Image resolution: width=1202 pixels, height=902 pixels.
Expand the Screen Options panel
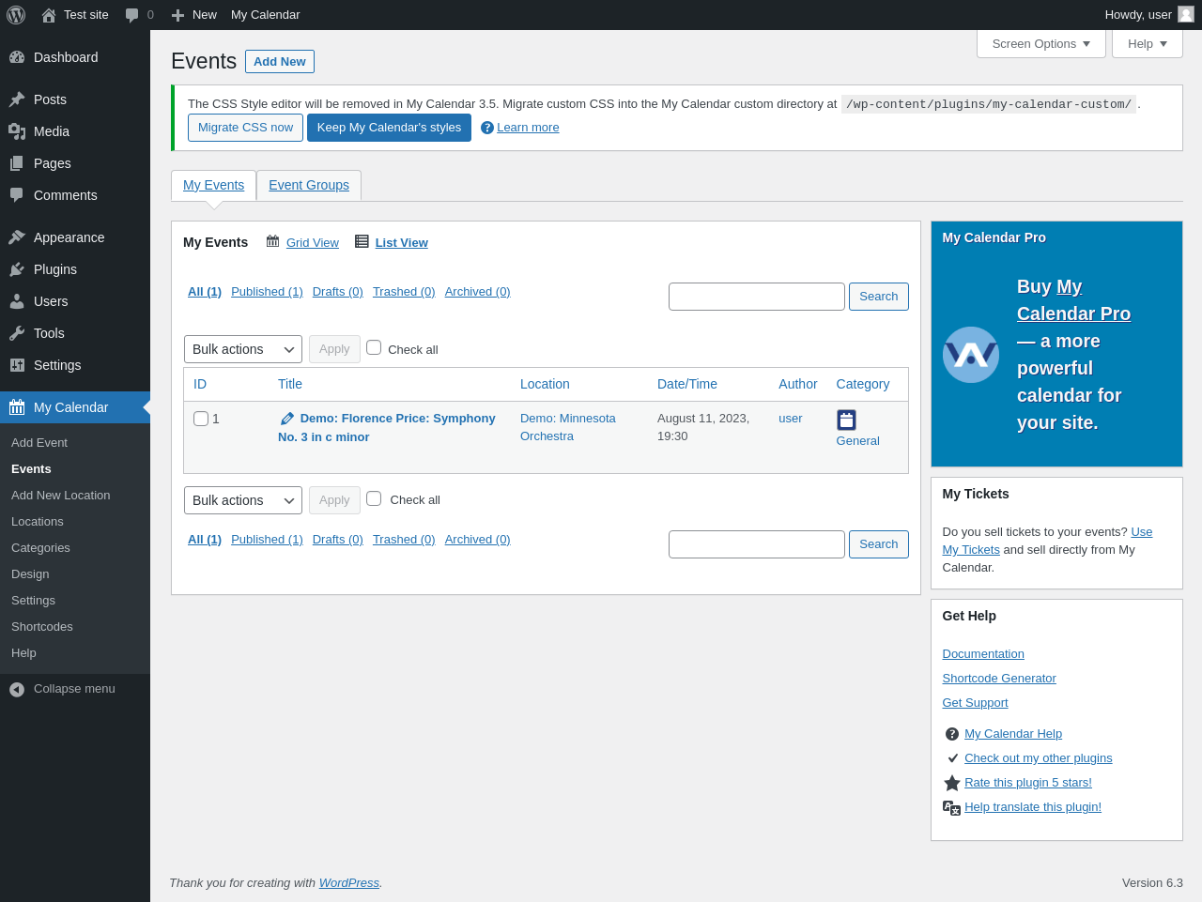(1040, 44)
